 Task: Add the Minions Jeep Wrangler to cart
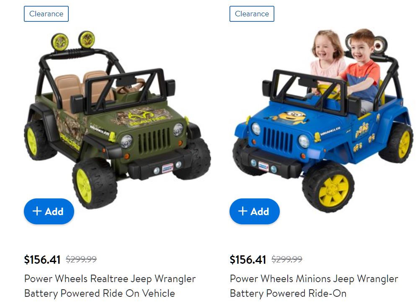[x=255, y=211]
